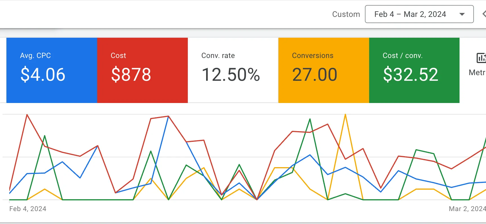Click the $4.06 Avg. CPC value
486x224 pixels.
click(43, 75)
